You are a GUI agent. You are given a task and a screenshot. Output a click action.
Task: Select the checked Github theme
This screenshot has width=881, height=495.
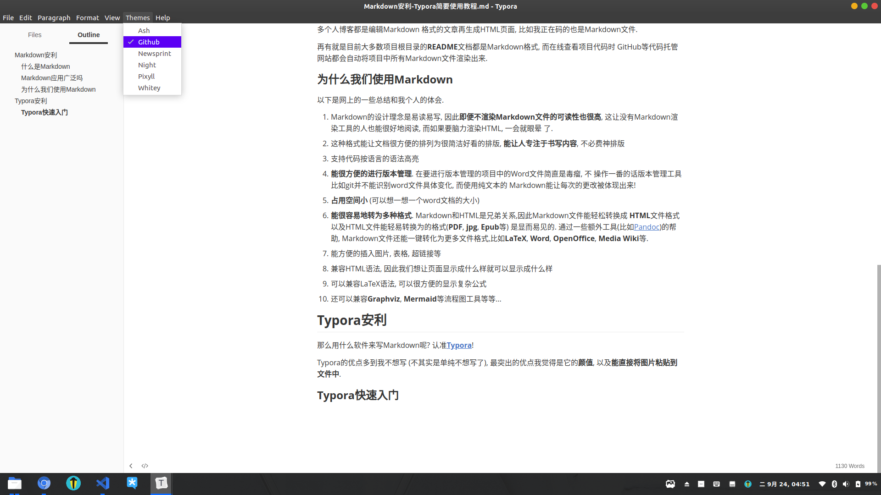pyautogui.click(x=149, y=42)
